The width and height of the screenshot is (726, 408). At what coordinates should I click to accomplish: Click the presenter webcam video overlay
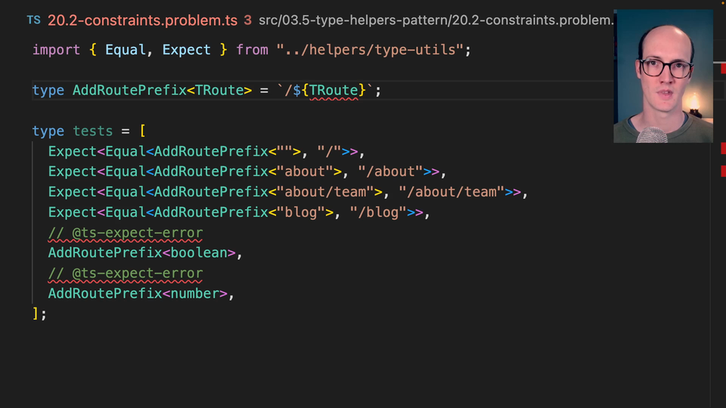663,76
